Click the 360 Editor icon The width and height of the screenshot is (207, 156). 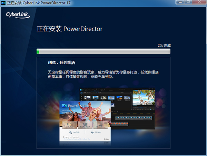pyautogui.click(x=93, y=132)
